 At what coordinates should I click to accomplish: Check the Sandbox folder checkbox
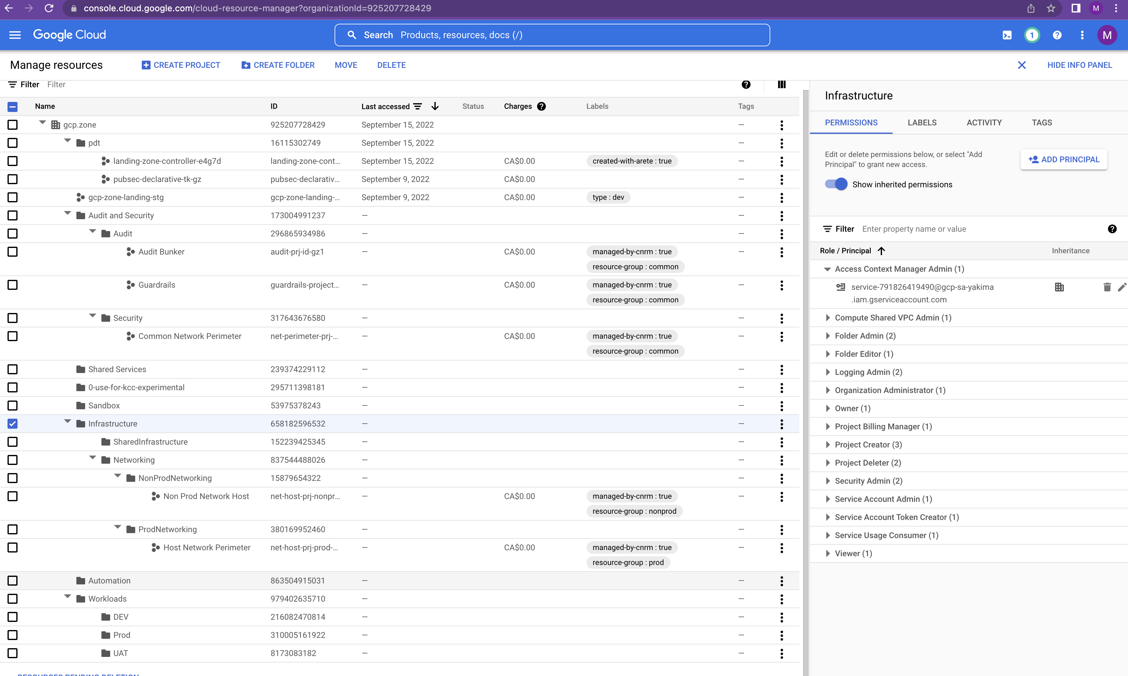[x=12, y=406]
